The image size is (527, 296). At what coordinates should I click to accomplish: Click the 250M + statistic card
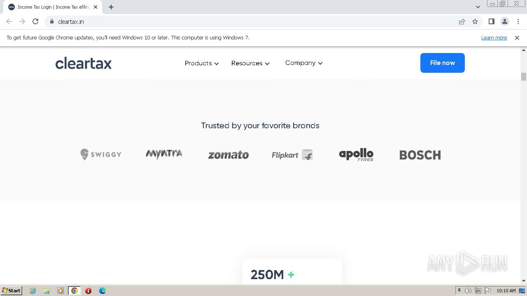[x=292, y=271]
